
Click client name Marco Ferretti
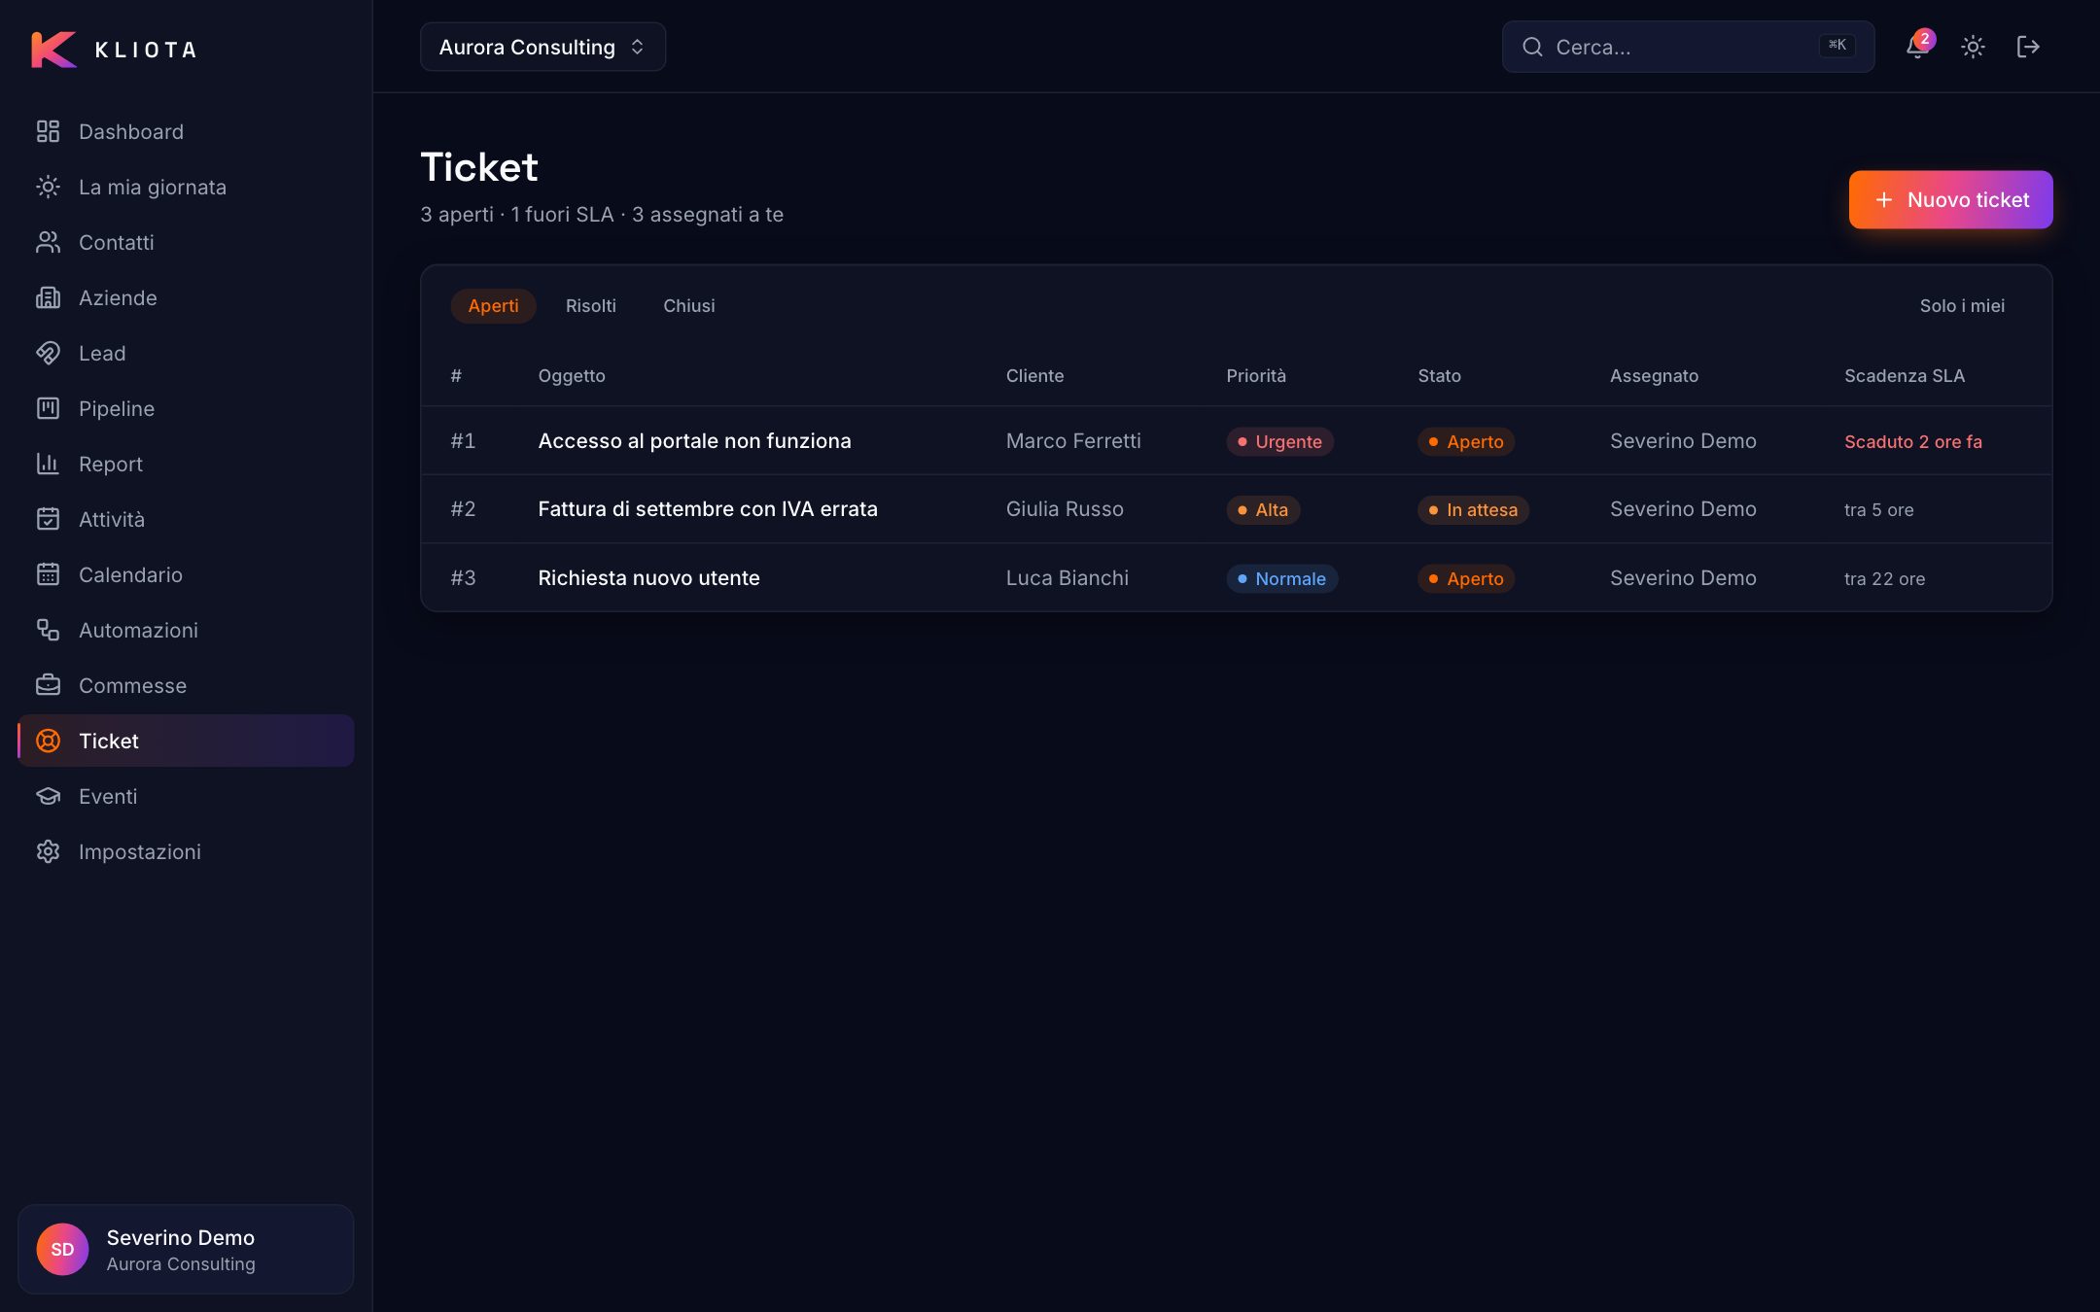[1073, 440]
